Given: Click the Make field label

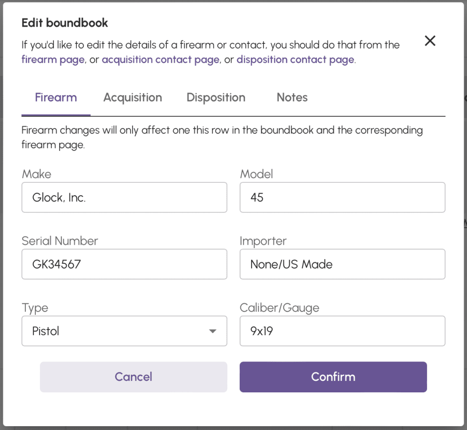Looking at the screenshot, I should [x=36, y=174].
